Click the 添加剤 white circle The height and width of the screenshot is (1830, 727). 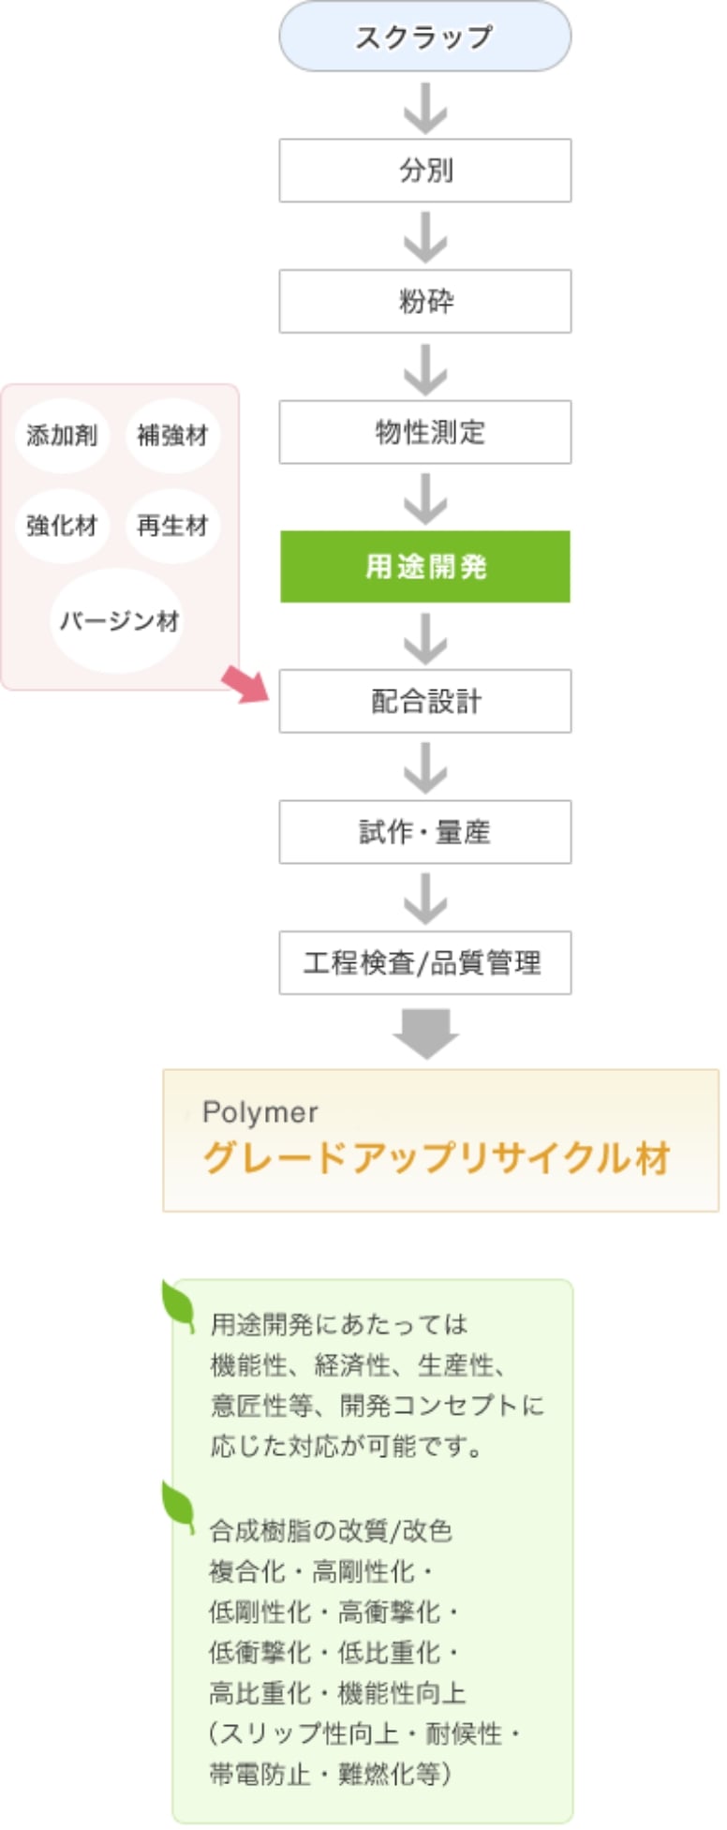tap(63, 436)
